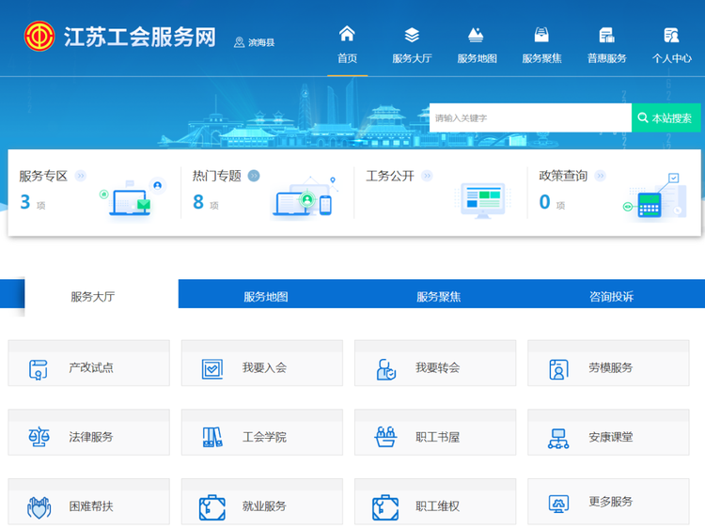Open the 个人中心 profile icon
Screen dimensions: 705x528
pos(671,35)
